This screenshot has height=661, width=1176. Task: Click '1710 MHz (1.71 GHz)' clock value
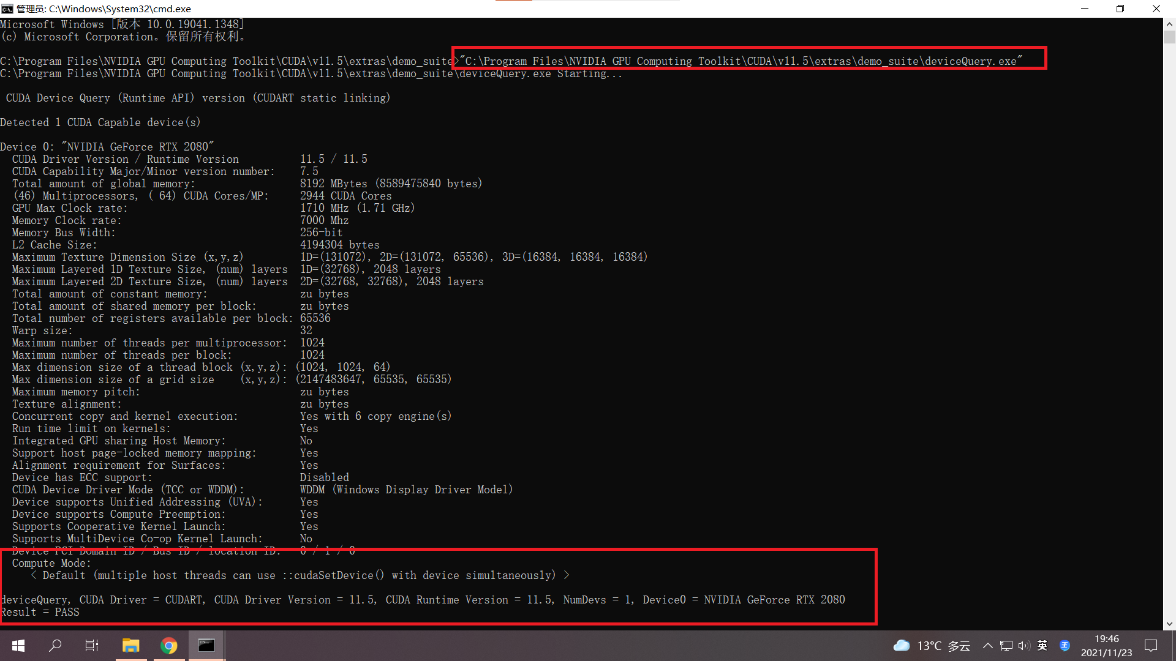pyautogui.click(x=357, y=208)
